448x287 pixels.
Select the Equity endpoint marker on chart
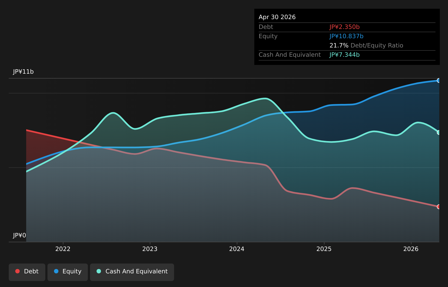439,80
